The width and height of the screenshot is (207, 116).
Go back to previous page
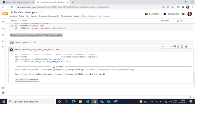pyautogui.click(x=3, y=7)
